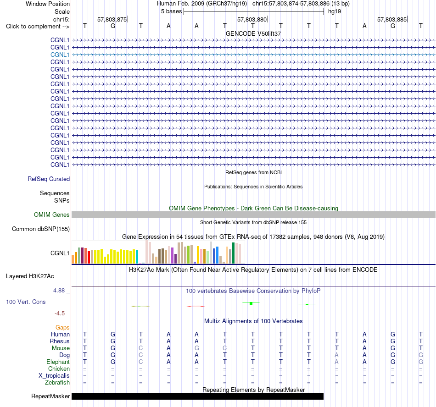436x407 pixels.
Task: Click the Common dbSNP(155) track label
Action: click(x=41, y=229)
